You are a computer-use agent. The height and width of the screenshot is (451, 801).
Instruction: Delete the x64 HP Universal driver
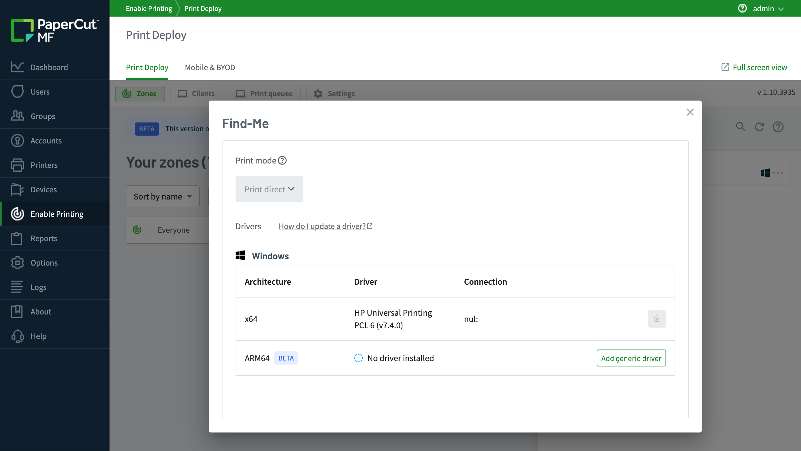[657, 319]
